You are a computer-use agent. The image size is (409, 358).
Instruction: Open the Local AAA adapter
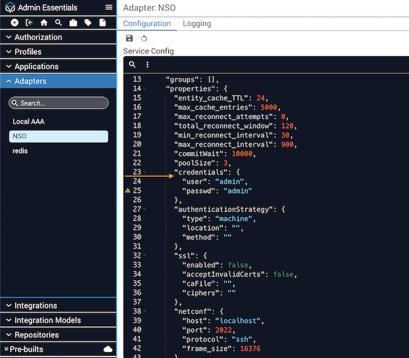tap(29, 122)
